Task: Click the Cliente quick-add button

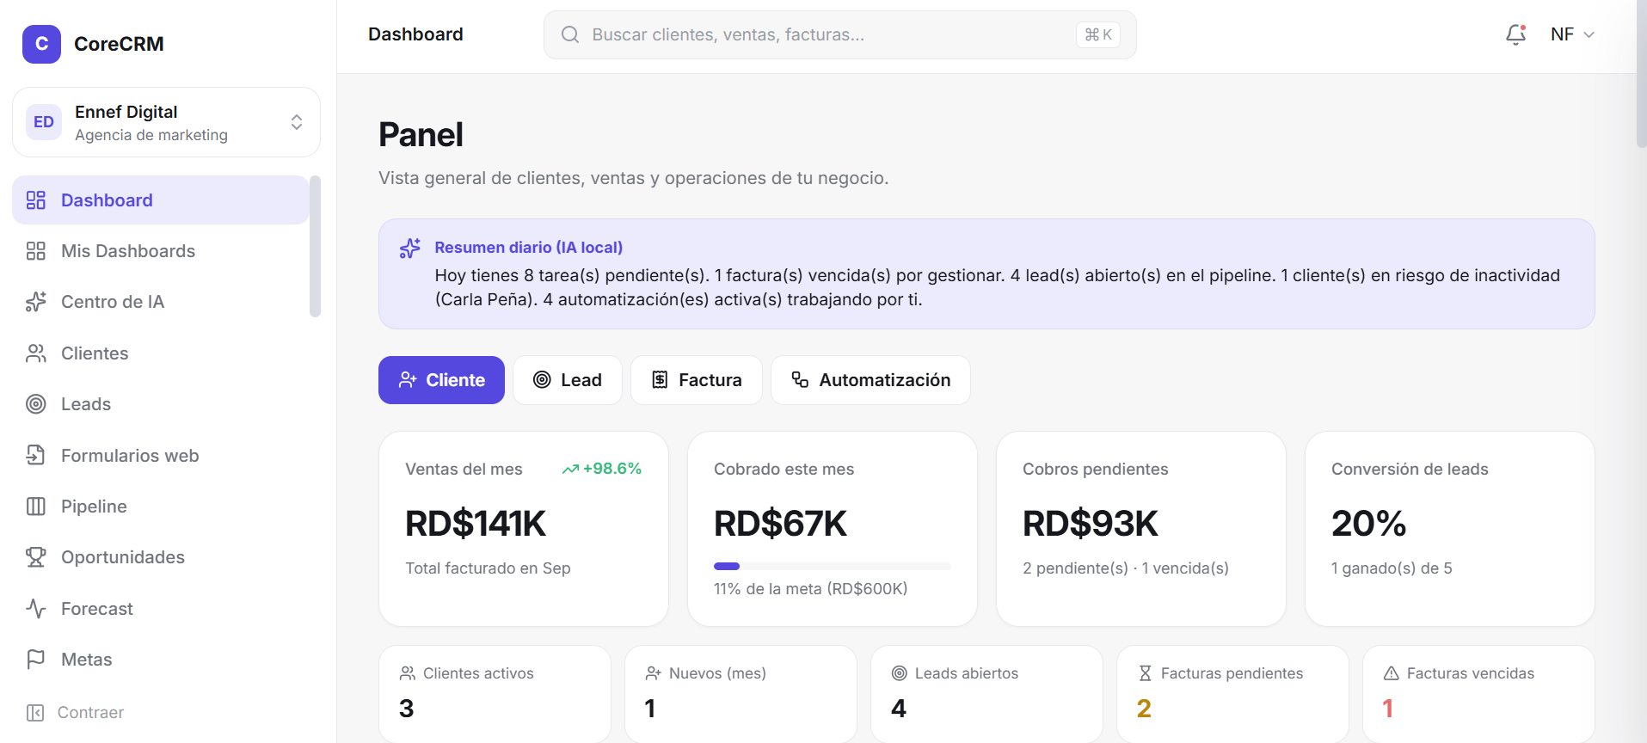Action: (x=441, y=380)
